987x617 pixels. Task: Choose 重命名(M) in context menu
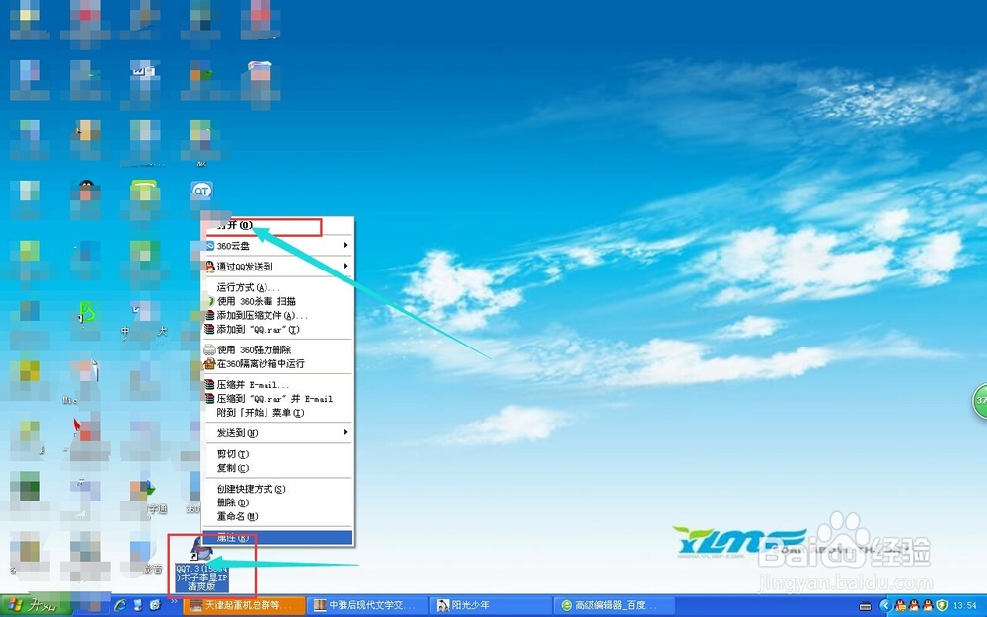pyautogui.click(x=277, y=515)
